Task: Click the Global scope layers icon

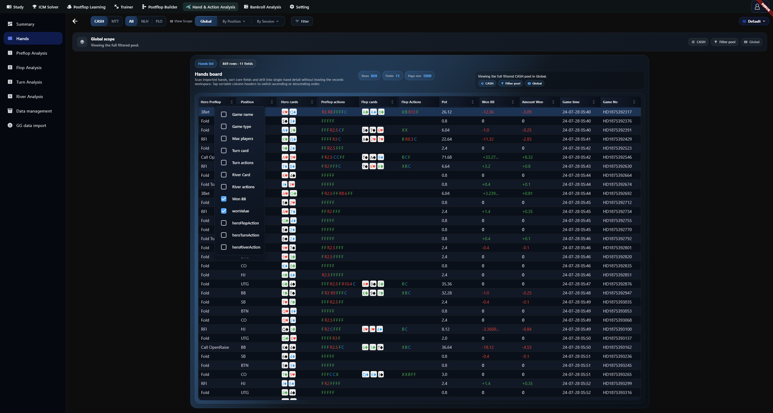Action: click(82, 42)
